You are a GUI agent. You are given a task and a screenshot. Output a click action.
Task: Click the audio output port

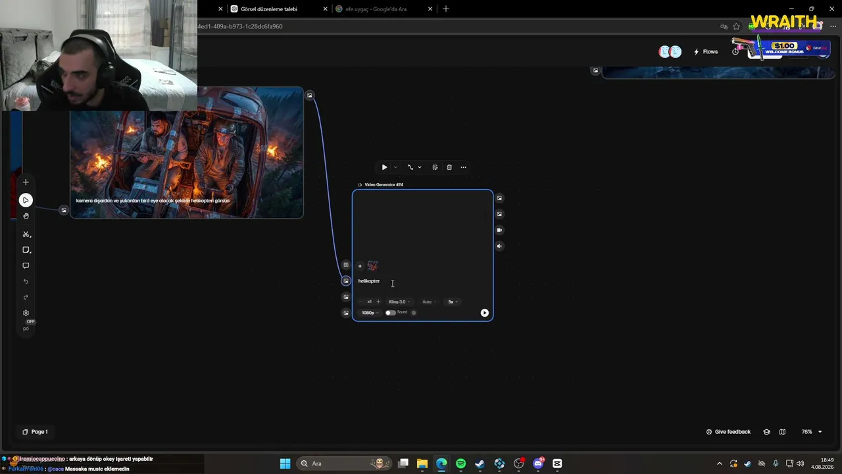499,246
